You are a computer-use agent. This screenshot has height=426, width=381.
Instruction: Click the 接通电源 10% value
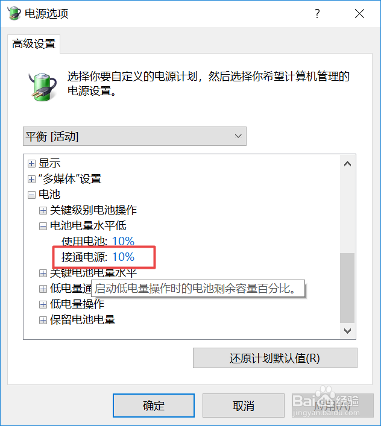[123, 257]
